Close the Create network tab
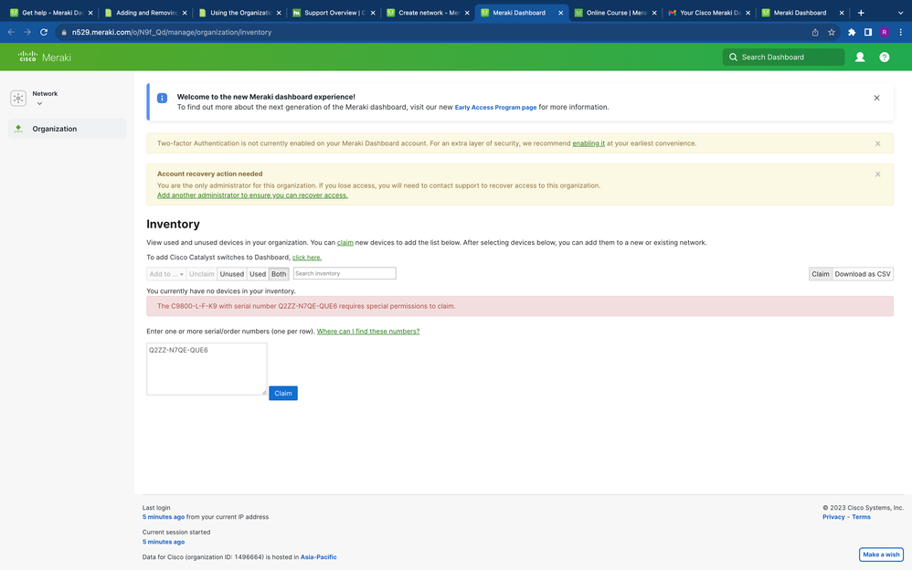 (466, 13)
